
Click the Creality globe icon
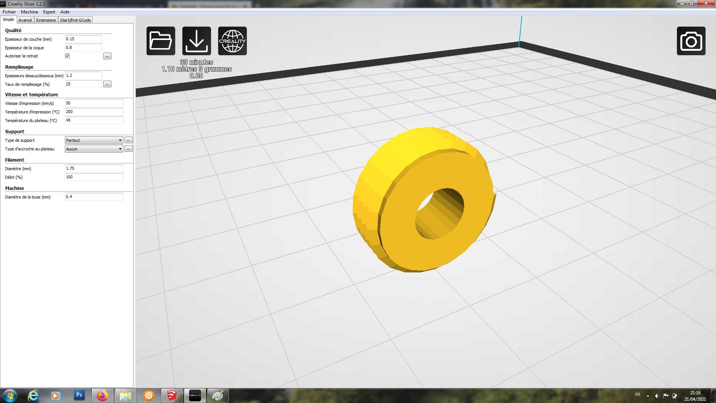[232, 41]
